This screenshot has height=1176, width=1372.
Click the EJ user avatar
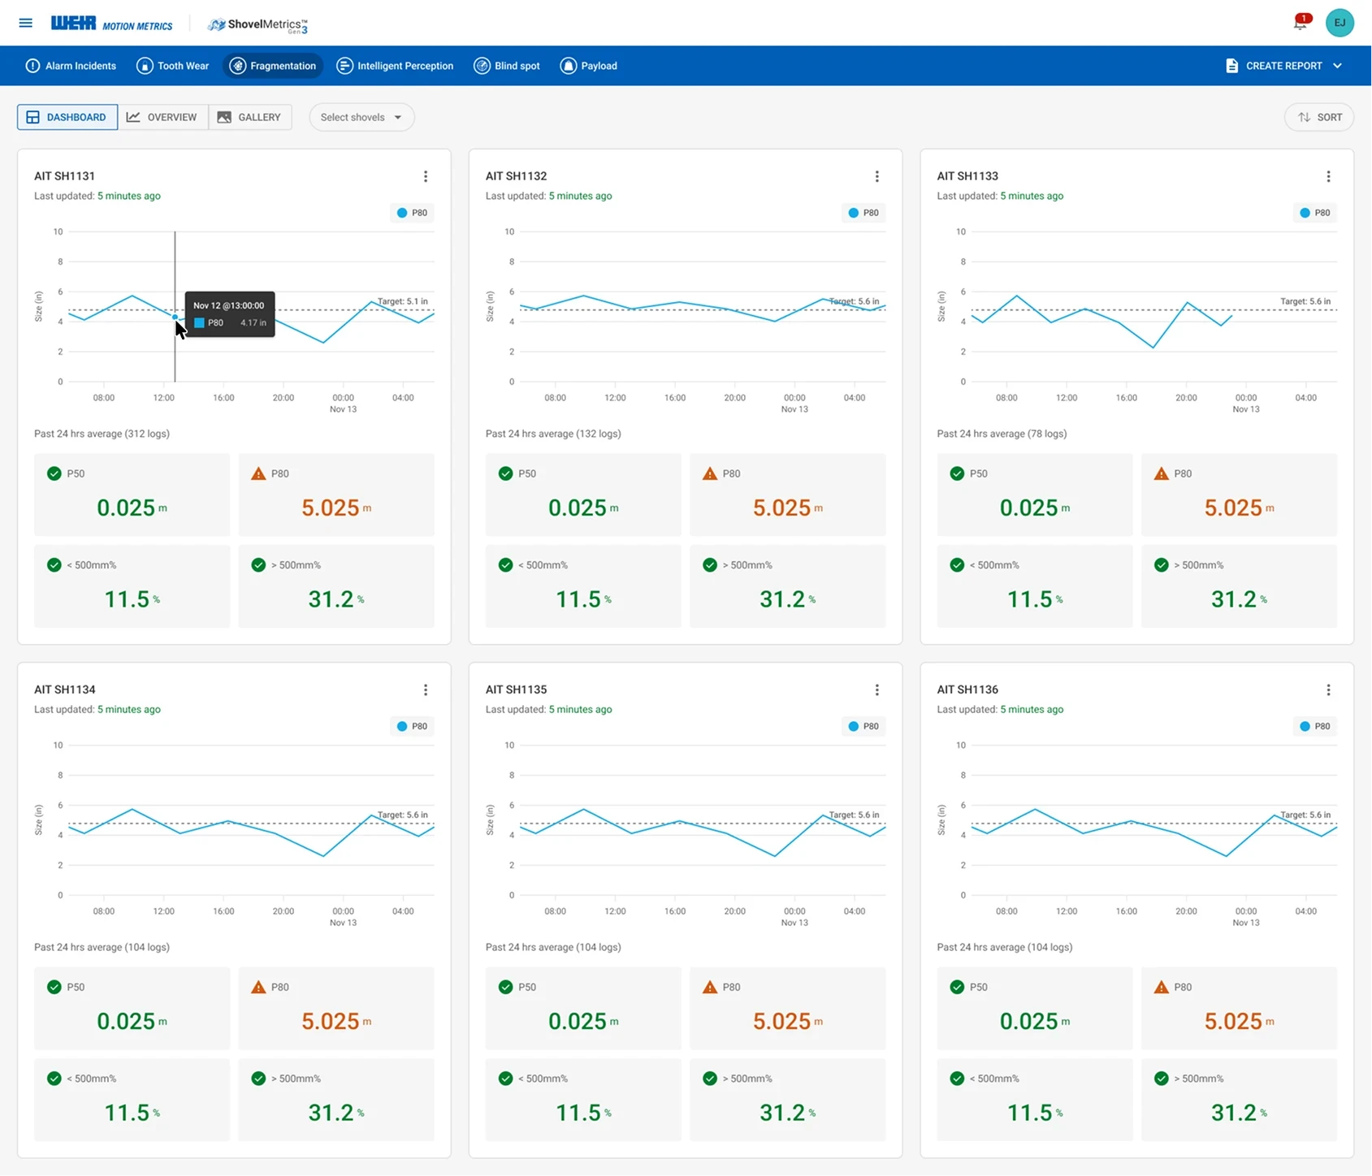pyautogui.click(x=1340, y=23)
